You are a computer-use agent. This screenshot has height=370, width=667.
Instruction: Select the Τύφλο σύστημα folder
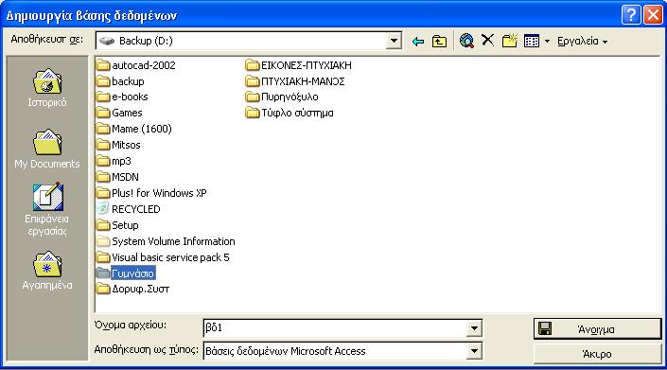click(290, 114)
